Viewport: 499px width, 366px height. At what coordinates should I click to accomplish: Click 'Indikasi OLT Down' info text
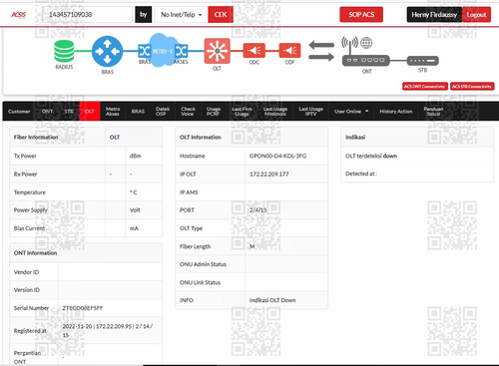coord(272,300)
